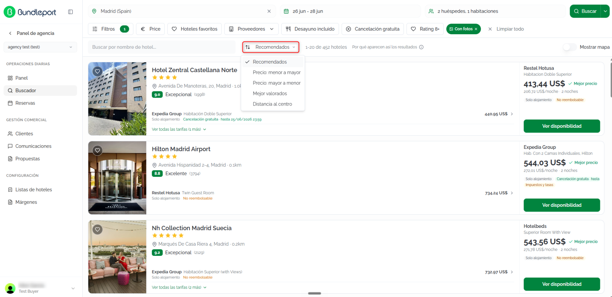Select Recomendados sort option
This screenshot has height=297, width=612.
click(273, 62)
